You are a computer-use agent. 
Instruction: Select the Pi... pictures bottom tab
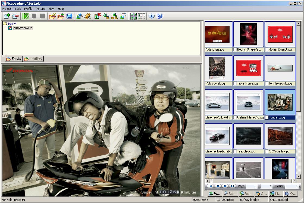coord(214,193)
